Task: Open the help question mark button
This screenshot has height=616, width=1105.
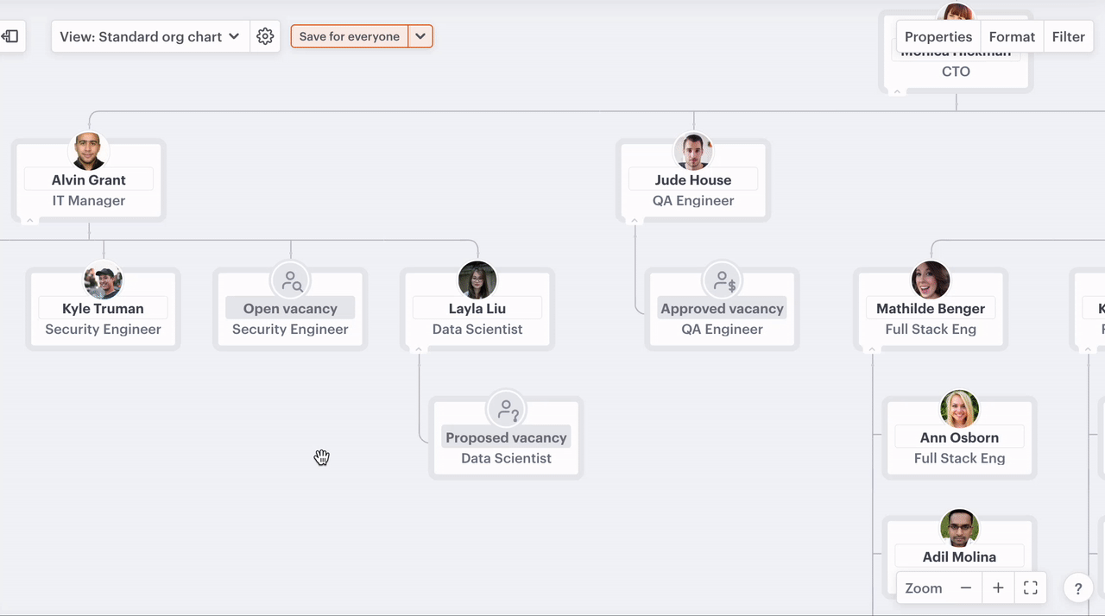Action: [x=1078, y=588]
